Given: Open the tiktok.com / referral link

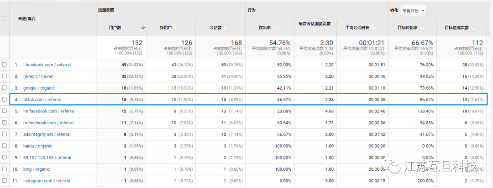Looking at the screenshot, I should tap(42, 99).
